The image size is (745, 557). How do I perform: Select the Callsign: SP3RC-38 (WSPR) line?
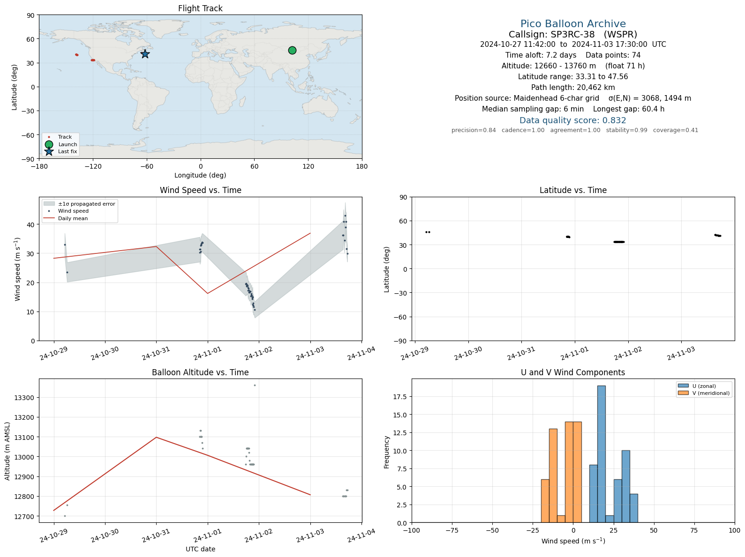pos(573,34)
